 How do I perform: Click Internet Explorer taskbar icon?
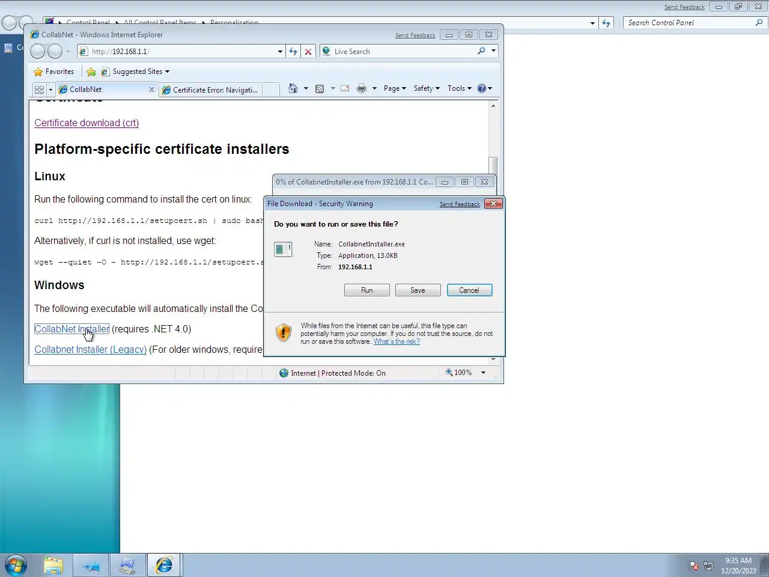point(164,566)
